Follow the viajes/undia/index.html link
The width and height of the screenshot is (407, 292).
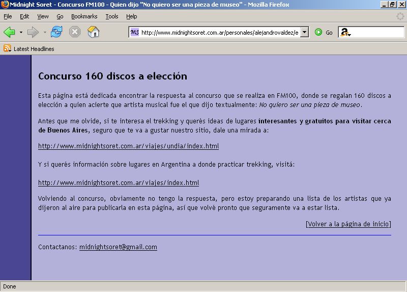click(x=129, y=146)
